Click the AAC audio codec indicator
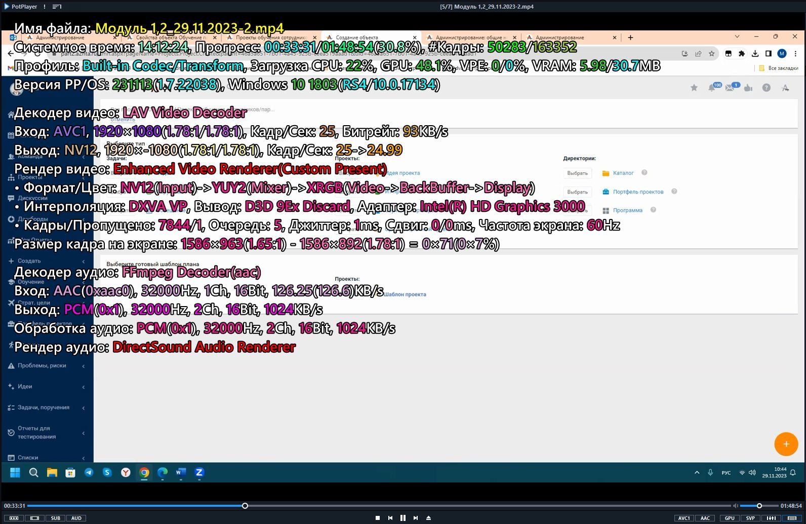 [705, 518]
